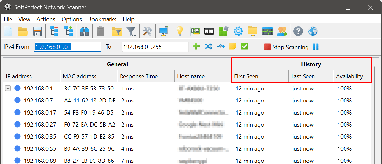Open program options gear icon
Viewport: 382px width, 164px height.
click(238, 31)
